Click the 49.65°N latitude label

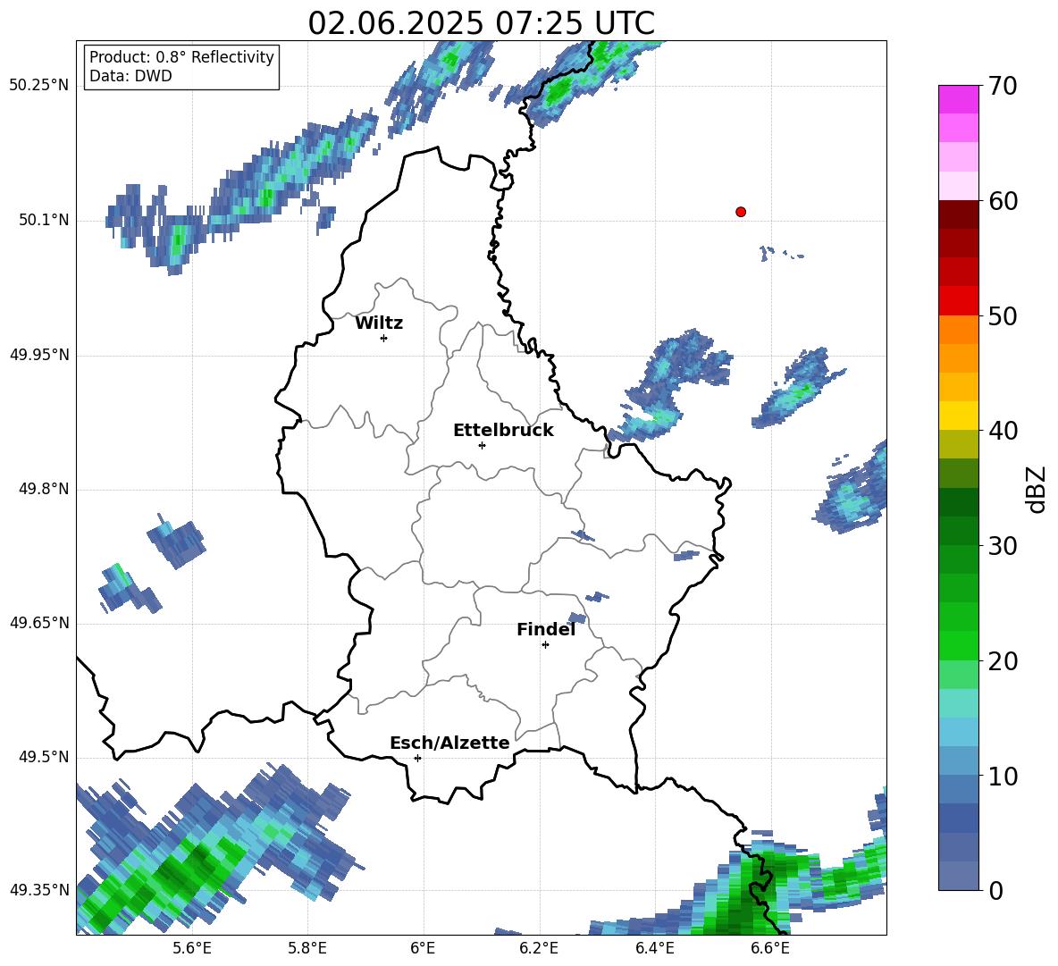pos(39,623)
